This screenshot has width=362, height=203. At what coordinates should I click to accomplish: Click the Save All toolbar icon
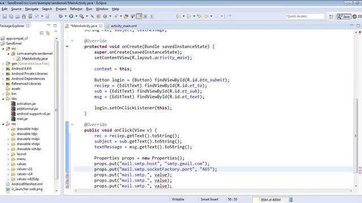coord(11,16)
